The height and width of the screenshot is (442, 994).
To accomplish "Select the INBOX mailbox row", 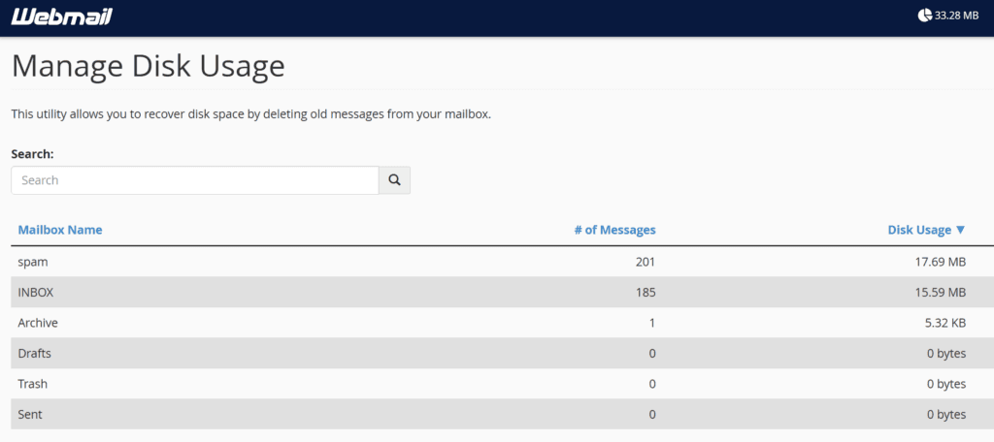I will click(x=502, y=292).
